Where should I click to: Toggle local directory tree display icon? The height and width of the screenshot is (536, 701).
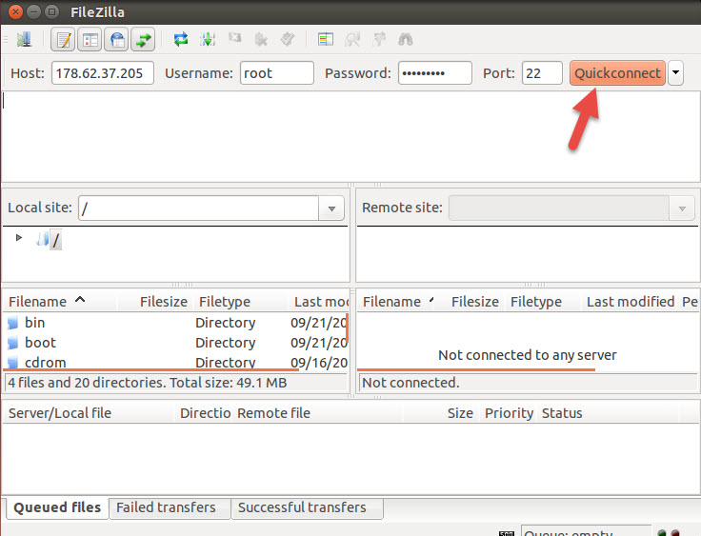coord(90,40)
